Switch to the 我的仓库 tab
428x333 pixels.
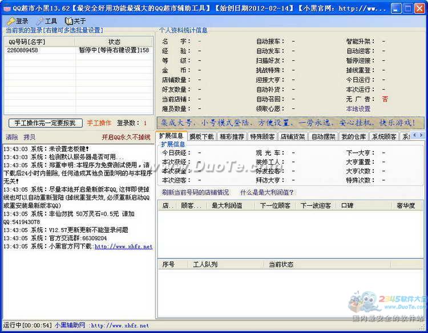[354, 137]
